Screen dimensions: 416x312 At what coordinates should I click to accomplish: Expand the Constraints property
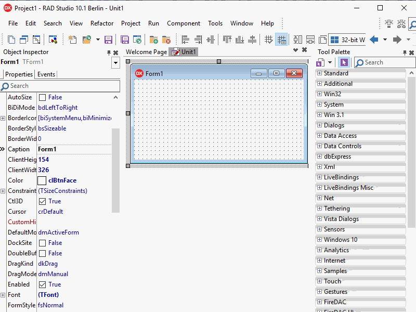[x=3, y=191]
